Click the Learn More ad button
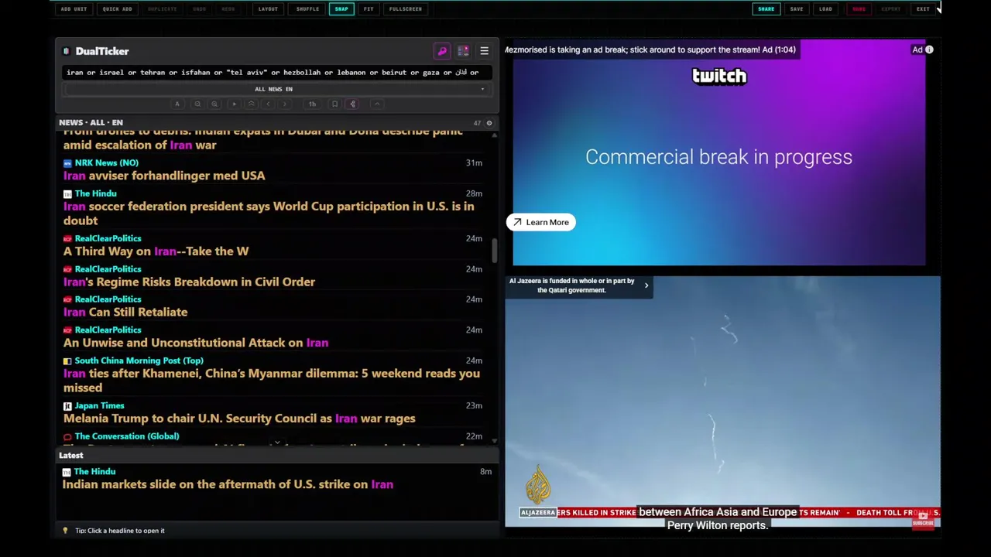991x557 pixels. (x=540, y=222)
